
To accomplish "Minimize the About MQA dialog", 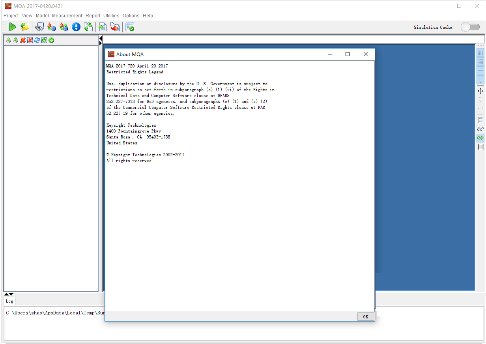I will pyautogui.click(x=330, y=54).
